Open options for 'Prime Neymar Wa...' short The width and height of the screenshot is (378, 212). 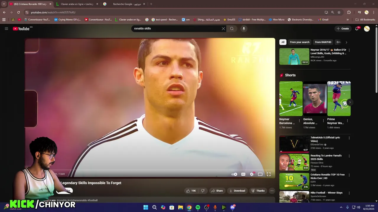coord(347,121)
